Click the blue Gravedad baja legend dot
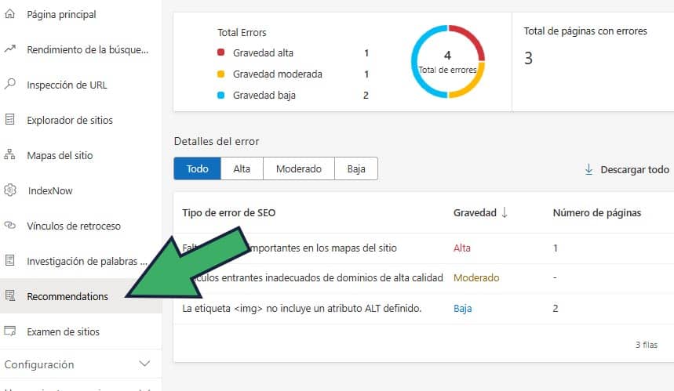 [221, 95]
